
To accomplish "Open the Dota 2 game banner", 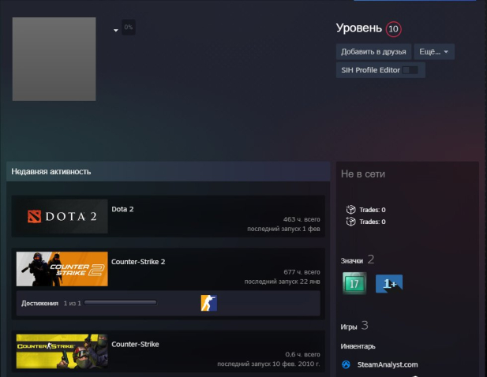I will coord(62,216).
